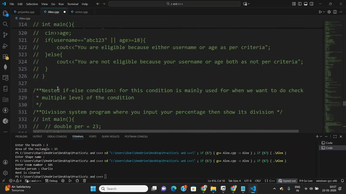Screen dimensions: 346x194
Task: Expand the Run Code dropdown arrow
Action: 324,12
